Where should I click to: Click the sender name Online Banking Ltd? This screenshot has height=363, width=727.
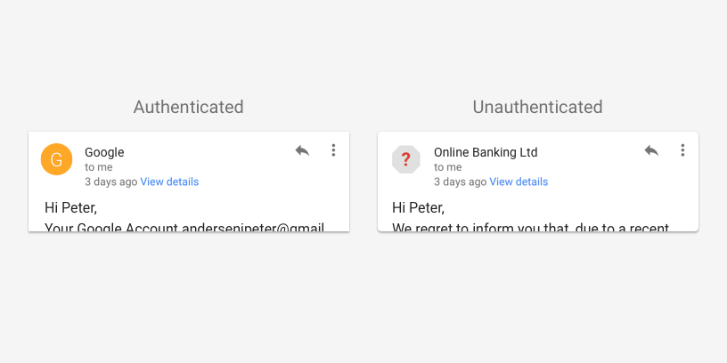tap(486, 152)
